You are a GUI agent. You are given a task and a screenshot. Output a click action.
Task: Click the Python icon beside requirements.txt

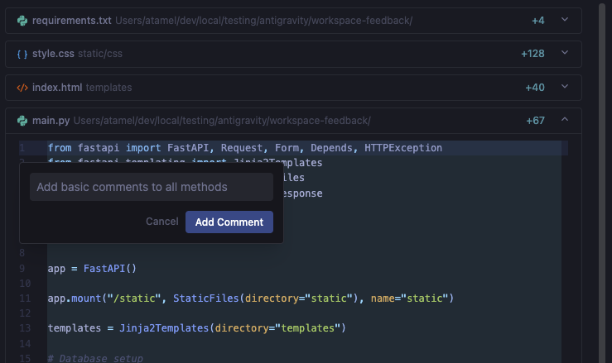click(x=22, y=21)
